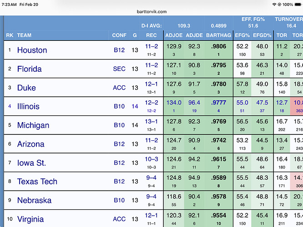This screenshot has height=227, width=303.
Task: Open Michigan's 13–1 record link
Action: pyautogui.click(x=151, y=121)
